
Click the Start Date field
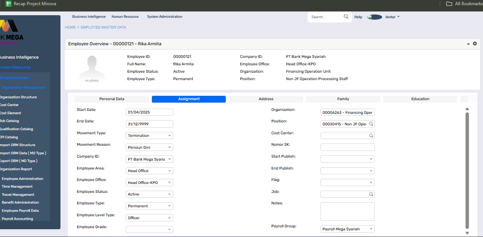(149, 112)
